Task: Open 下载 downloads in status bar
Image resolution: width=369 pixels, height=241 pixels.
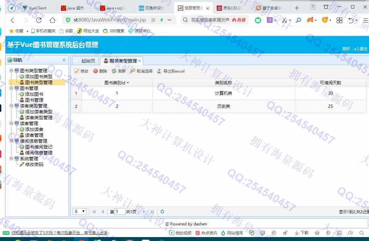Action: pyautogui.click(x=302, y=233)
